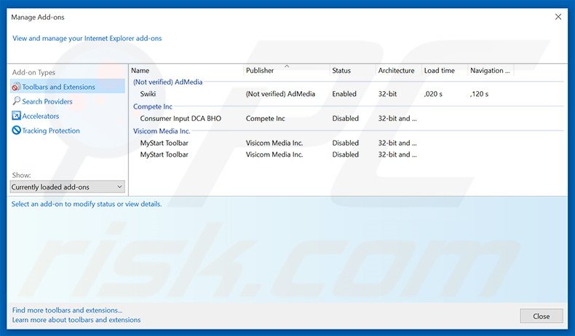Sort by the Publisher column header

(260, 71)
